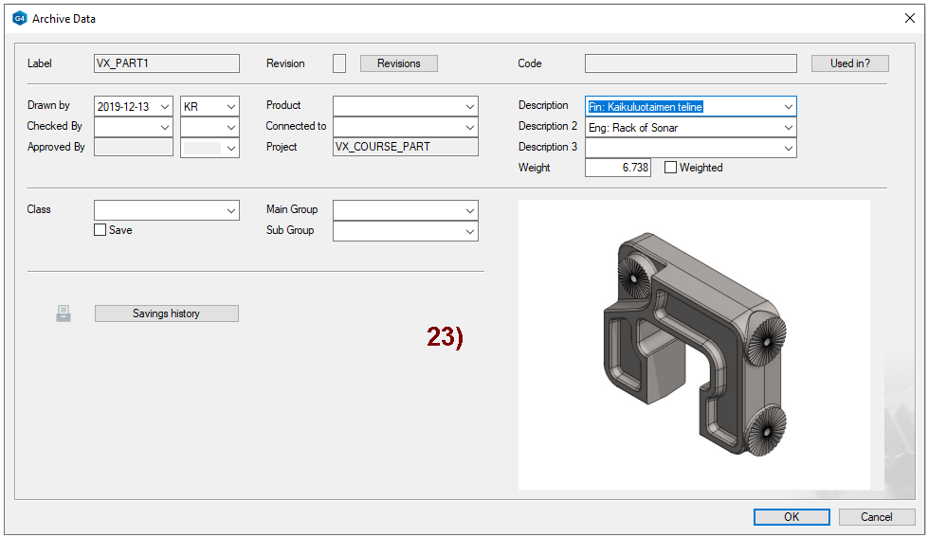Close the Archive Data dialog window
The width and height of the screenshot is (928, 537).
[909, 18]
